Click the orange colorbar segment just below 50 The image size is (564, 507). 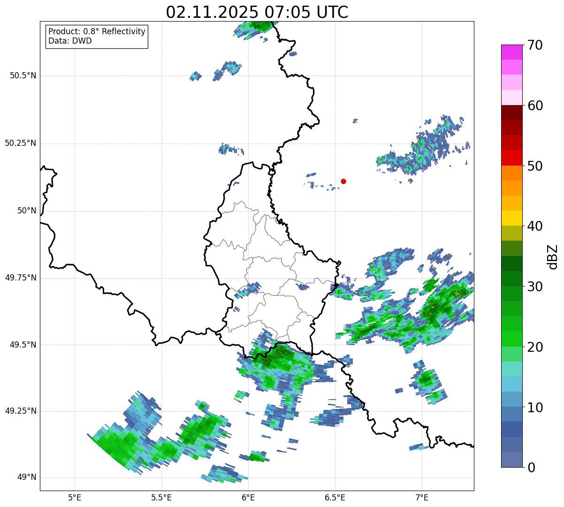pyautogui.click(x=511, y=173)
